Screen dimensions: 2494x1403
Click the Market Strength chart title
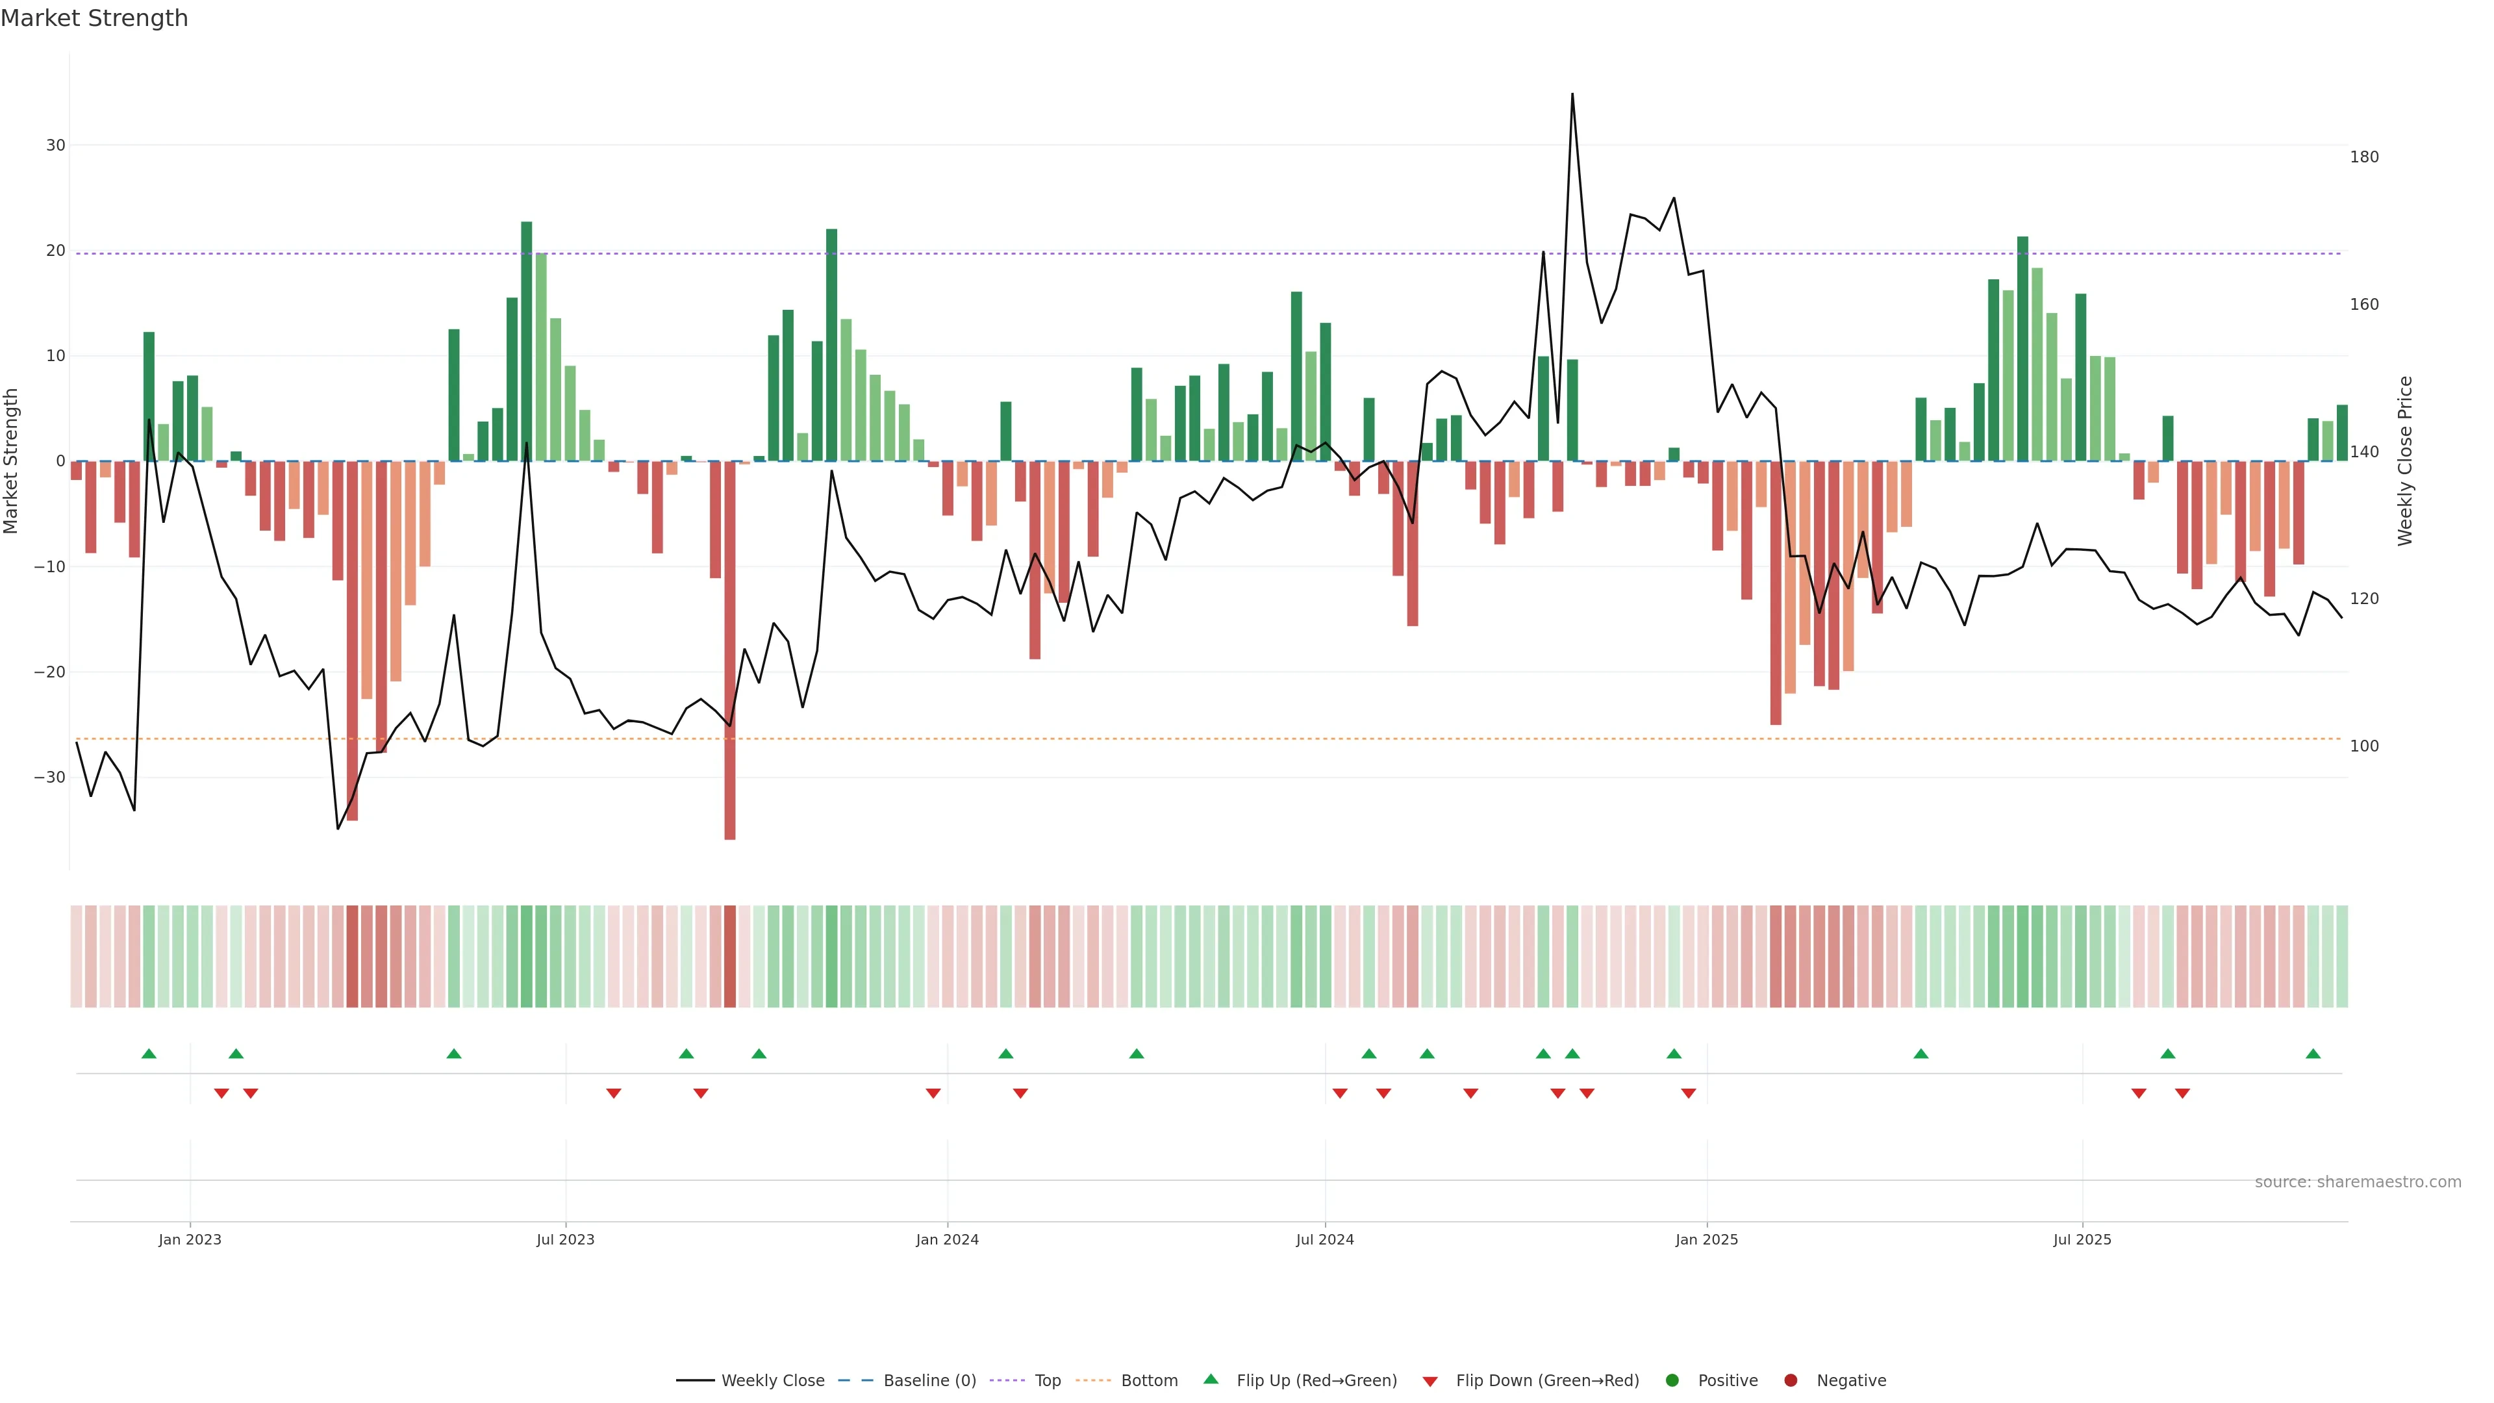click(x=94, y=18)
